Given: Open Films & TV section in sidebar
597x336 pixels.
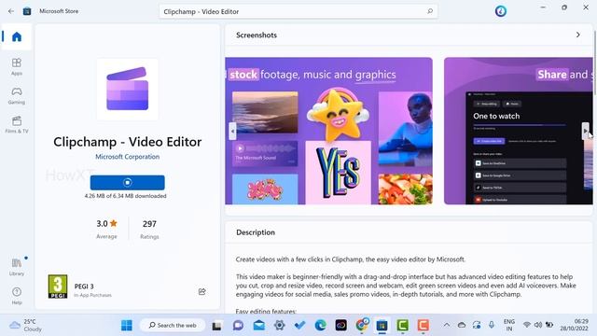Looking at the screenshot, I should pos(17,124).
